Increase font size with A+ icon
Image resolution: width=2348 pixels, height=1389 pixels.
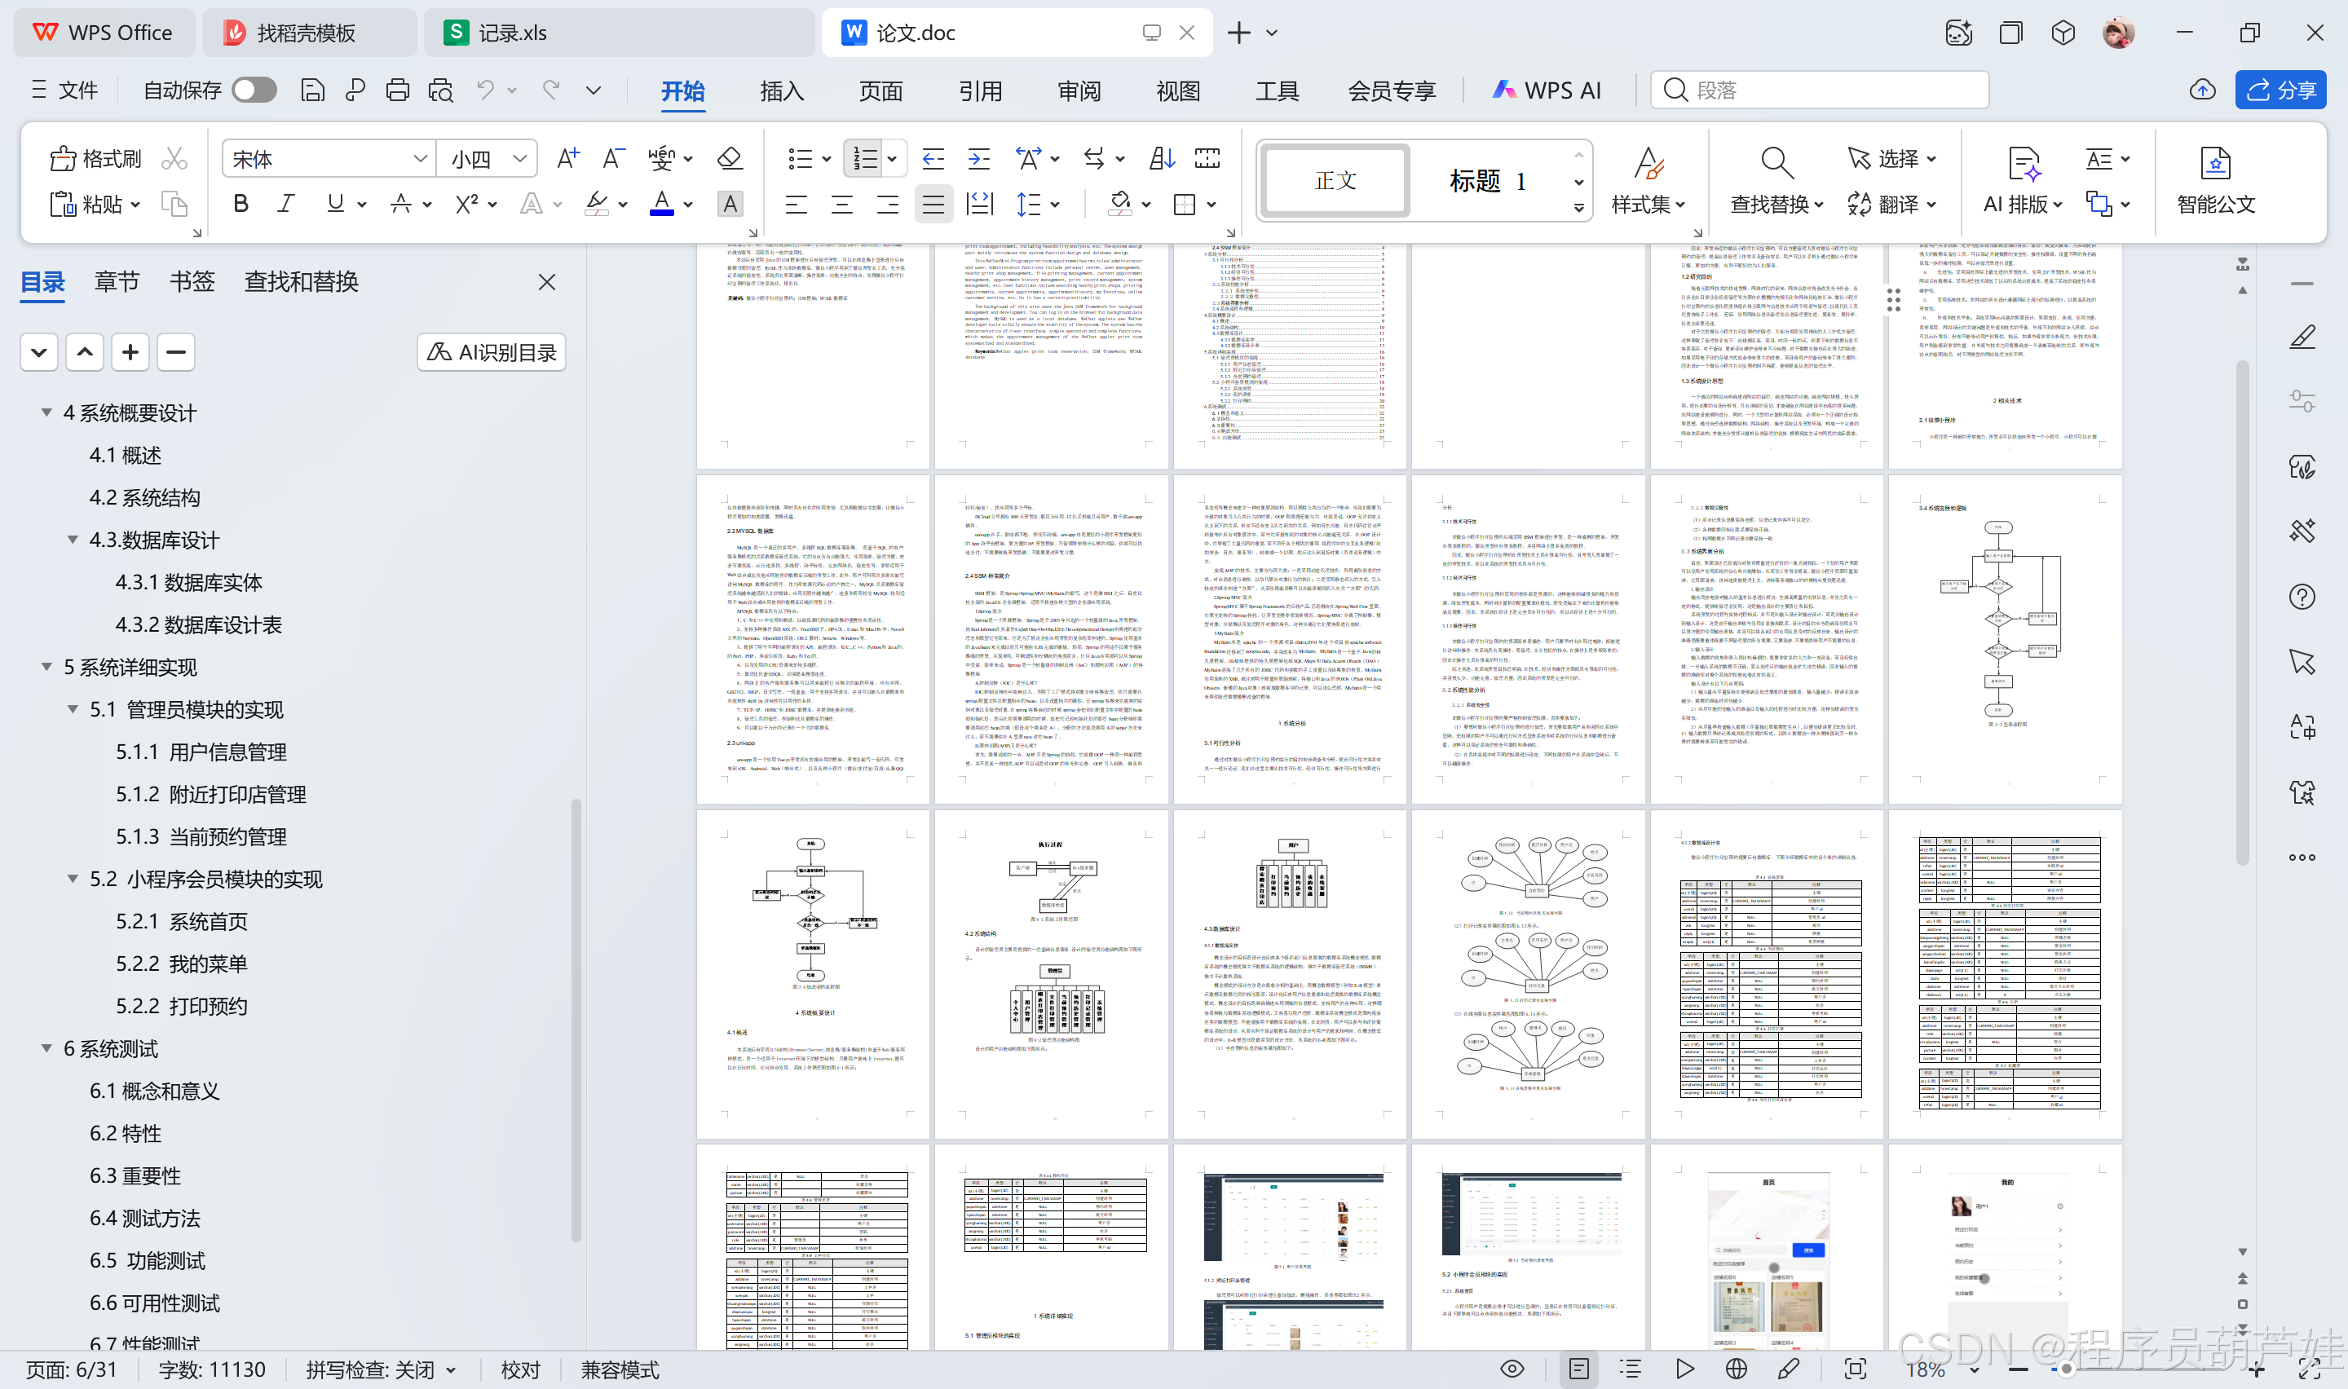point(568,158)
